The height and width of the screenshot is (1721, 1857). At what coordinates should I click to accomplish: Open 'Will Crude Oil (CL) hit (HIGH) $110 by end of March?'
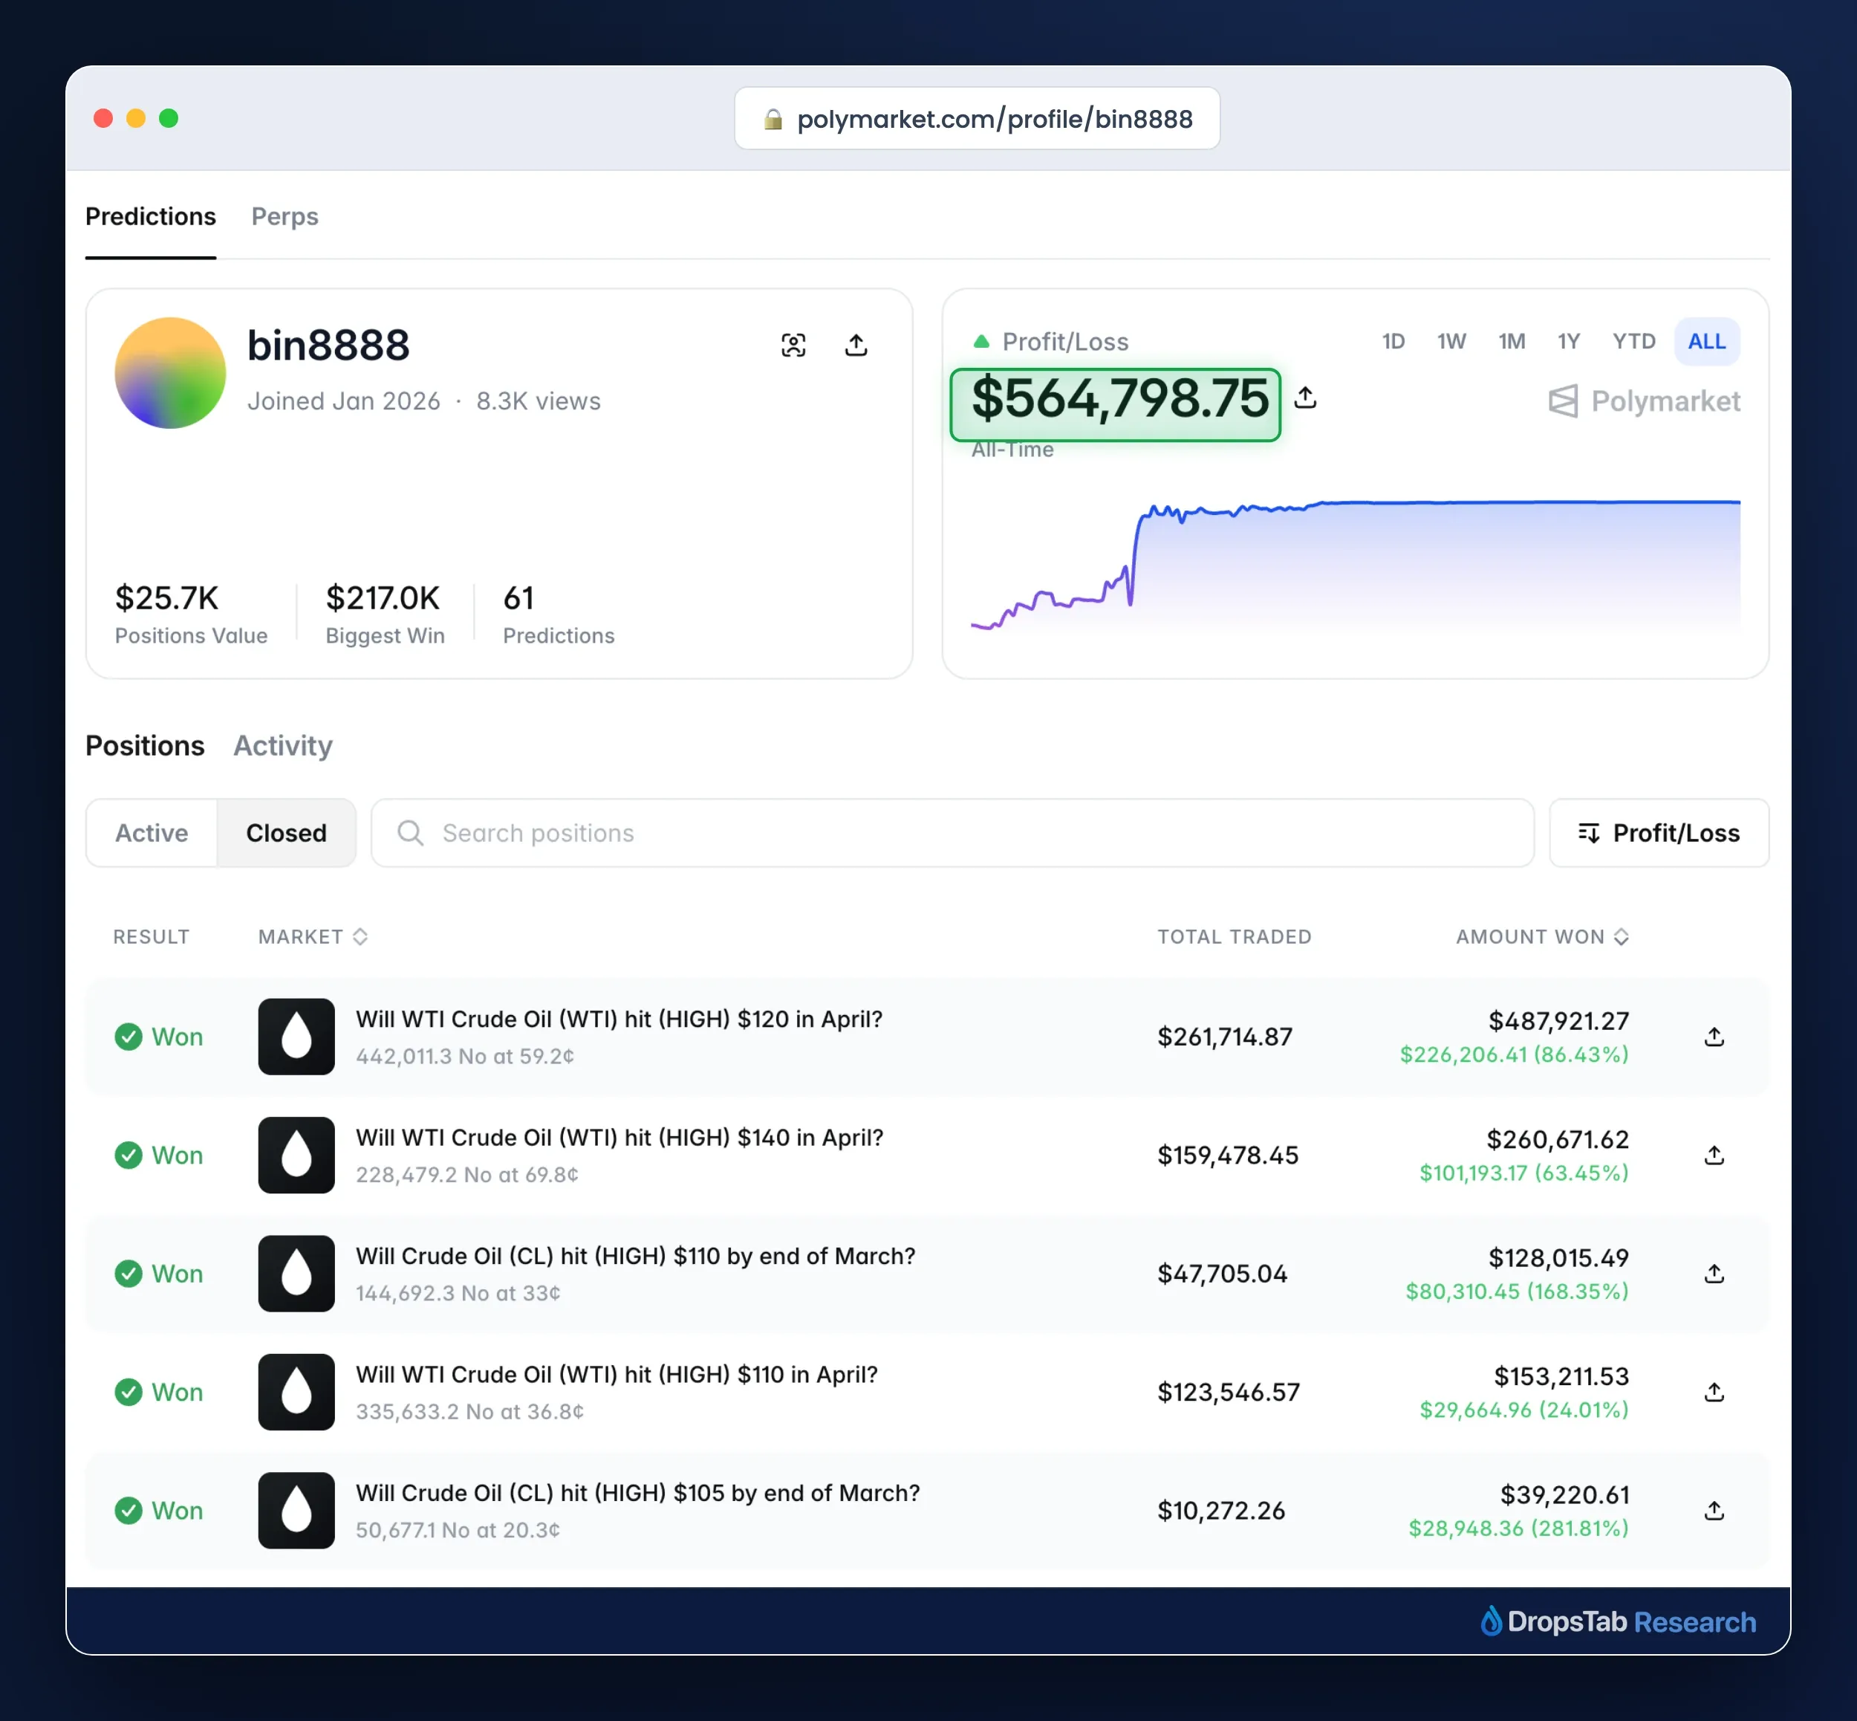(x=636, y=1255)
